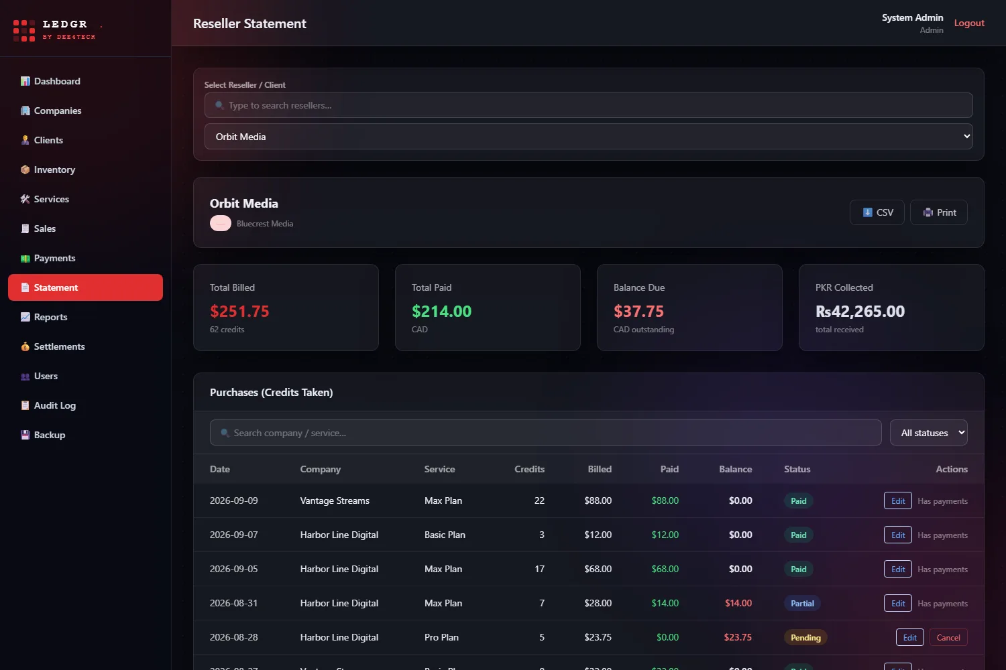Focus the Search company / service field
Screen dimensions: 1006x670
pos(545,433)
